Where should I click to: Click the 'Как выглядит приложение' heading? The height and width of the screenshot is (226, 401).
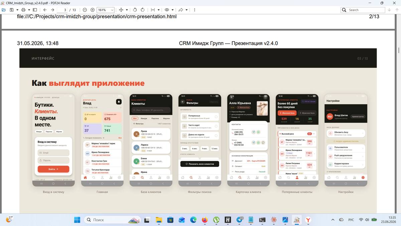pyautogui.click(x=88, y=83)
